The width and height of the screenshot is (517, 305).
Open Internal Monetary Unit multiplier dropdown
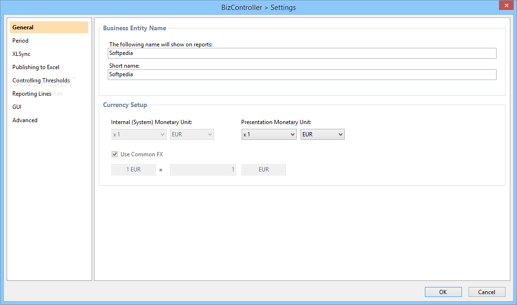pos(139,134)
